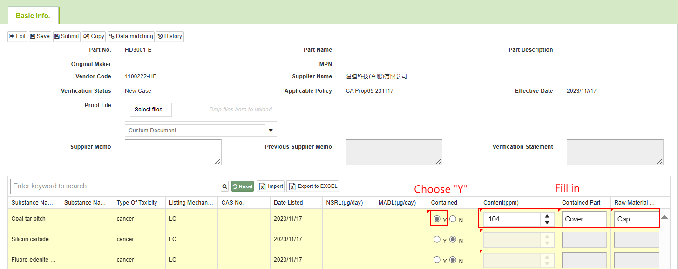Select the Coal-tar pitch substance cell
The image size is (678, 269).
click(x=34, y=219)
